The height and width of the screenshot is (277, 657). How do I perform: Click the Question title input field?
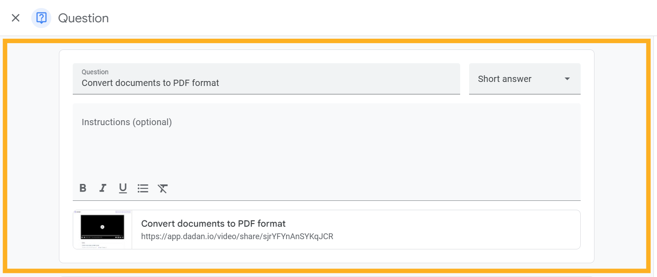(x=266, y=83)
